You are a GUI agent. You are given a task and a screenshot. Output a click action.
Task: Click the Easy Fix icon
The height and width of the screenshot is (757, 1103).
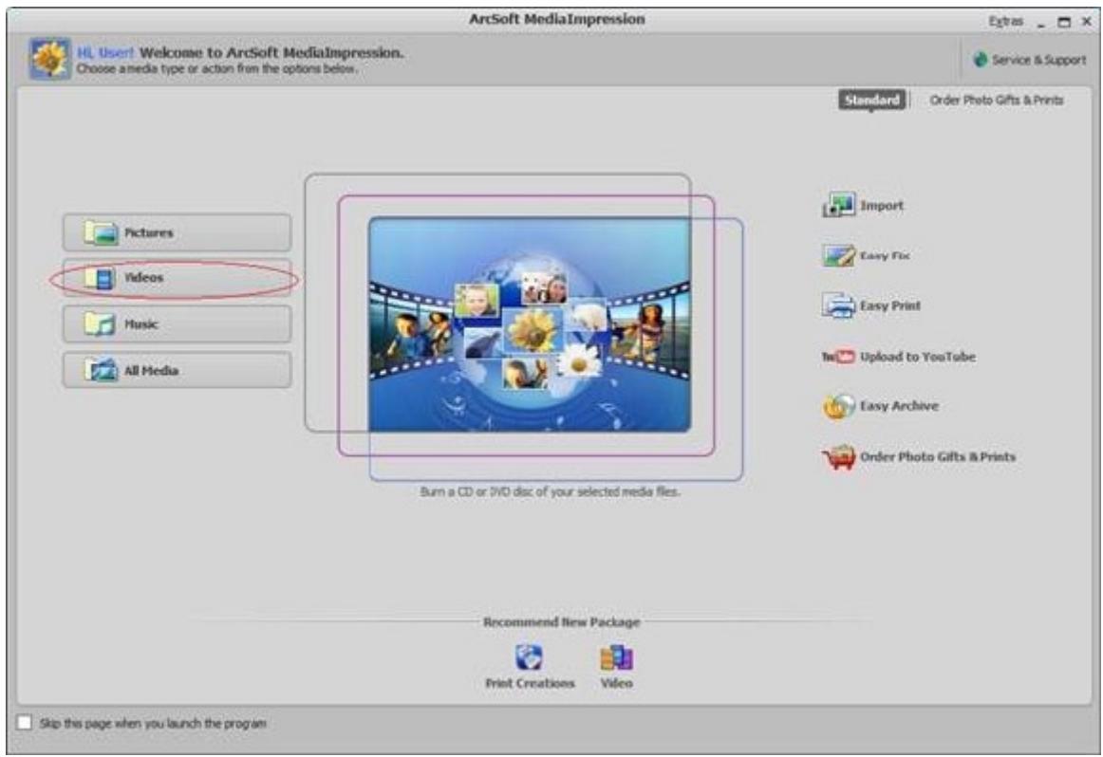(838, 256)
